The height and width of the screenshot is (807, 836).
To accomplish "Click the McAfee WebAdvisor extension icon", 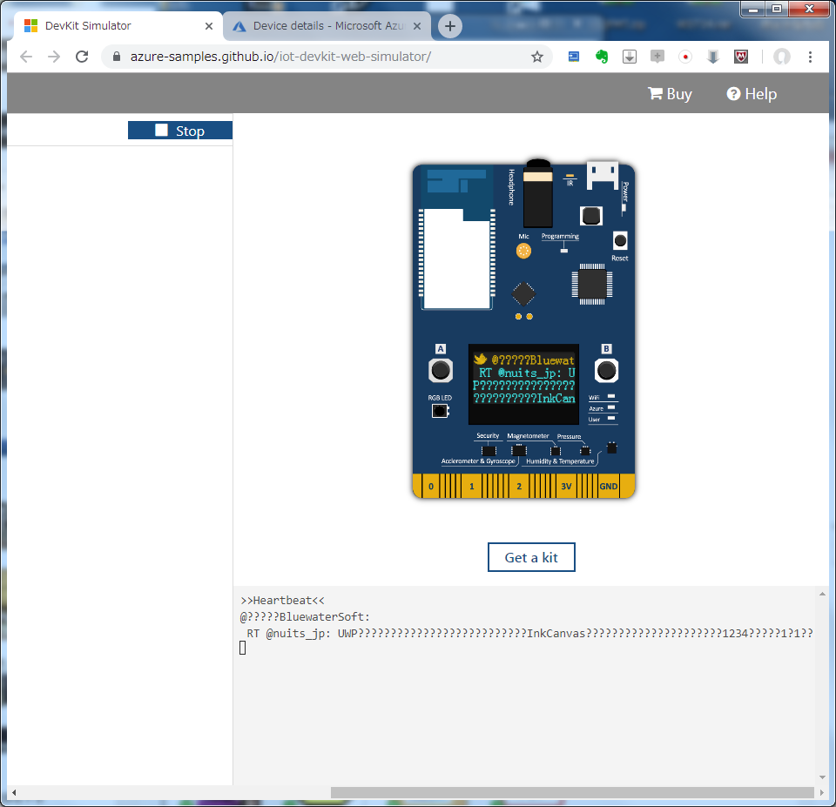I will point(739,56).
